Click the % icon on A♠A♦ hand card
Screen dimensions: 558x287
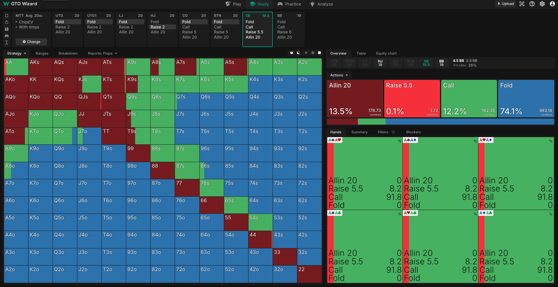(x=475, y=141)
